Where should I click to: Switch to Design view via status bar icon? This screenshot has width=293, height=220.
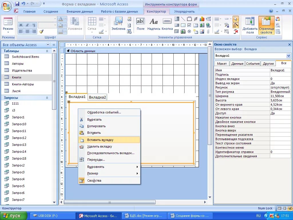tap(290, 208)
